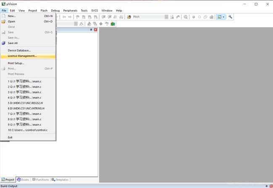Open recent file 9 main.c
Screen dimensions: 273x188
coord(28,124)
